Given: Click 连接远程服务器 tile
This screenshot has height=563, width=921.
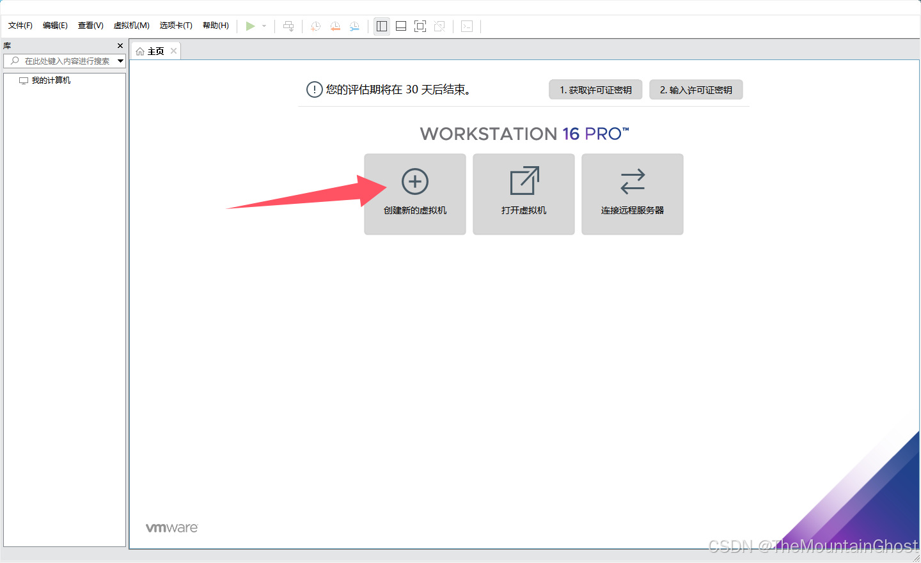Looking at the screenshot, I should click(x=633, y=194).
